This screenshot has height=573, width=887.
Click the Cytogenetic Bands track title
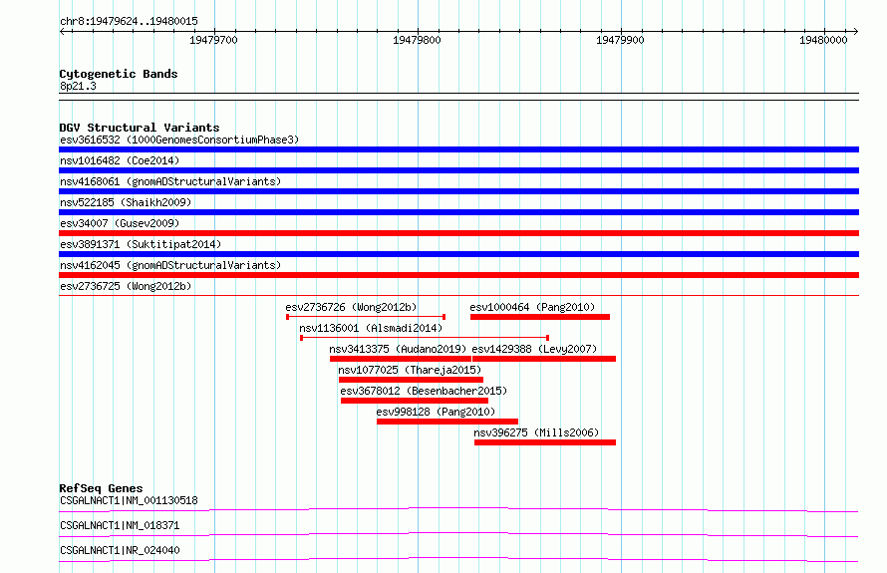pos(119,74)
